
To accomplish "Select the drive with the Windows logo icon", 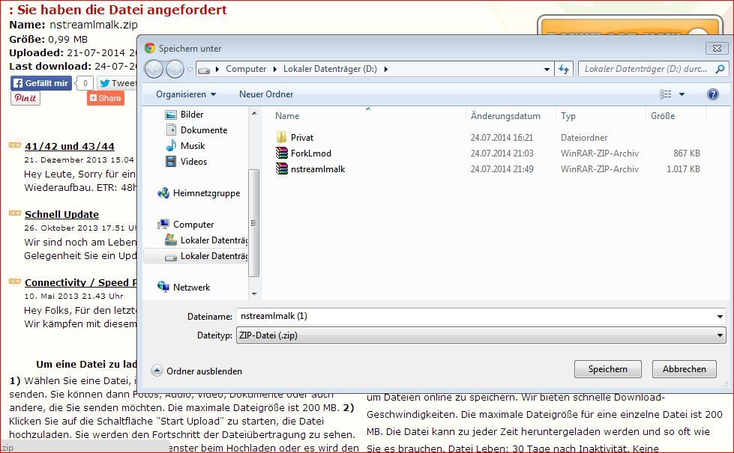I will (171, 240).
